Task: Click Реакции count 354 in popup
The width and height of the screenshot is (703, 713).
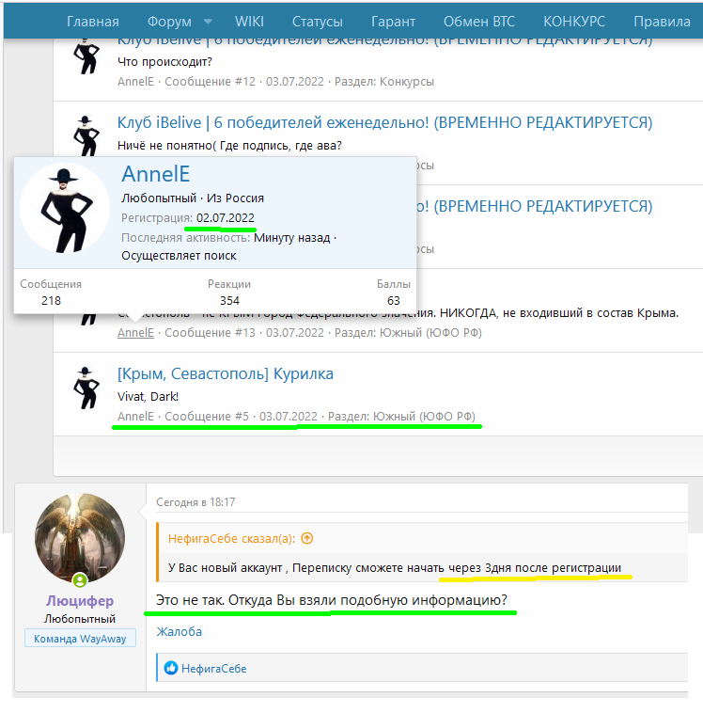Action: click(229, 301)
